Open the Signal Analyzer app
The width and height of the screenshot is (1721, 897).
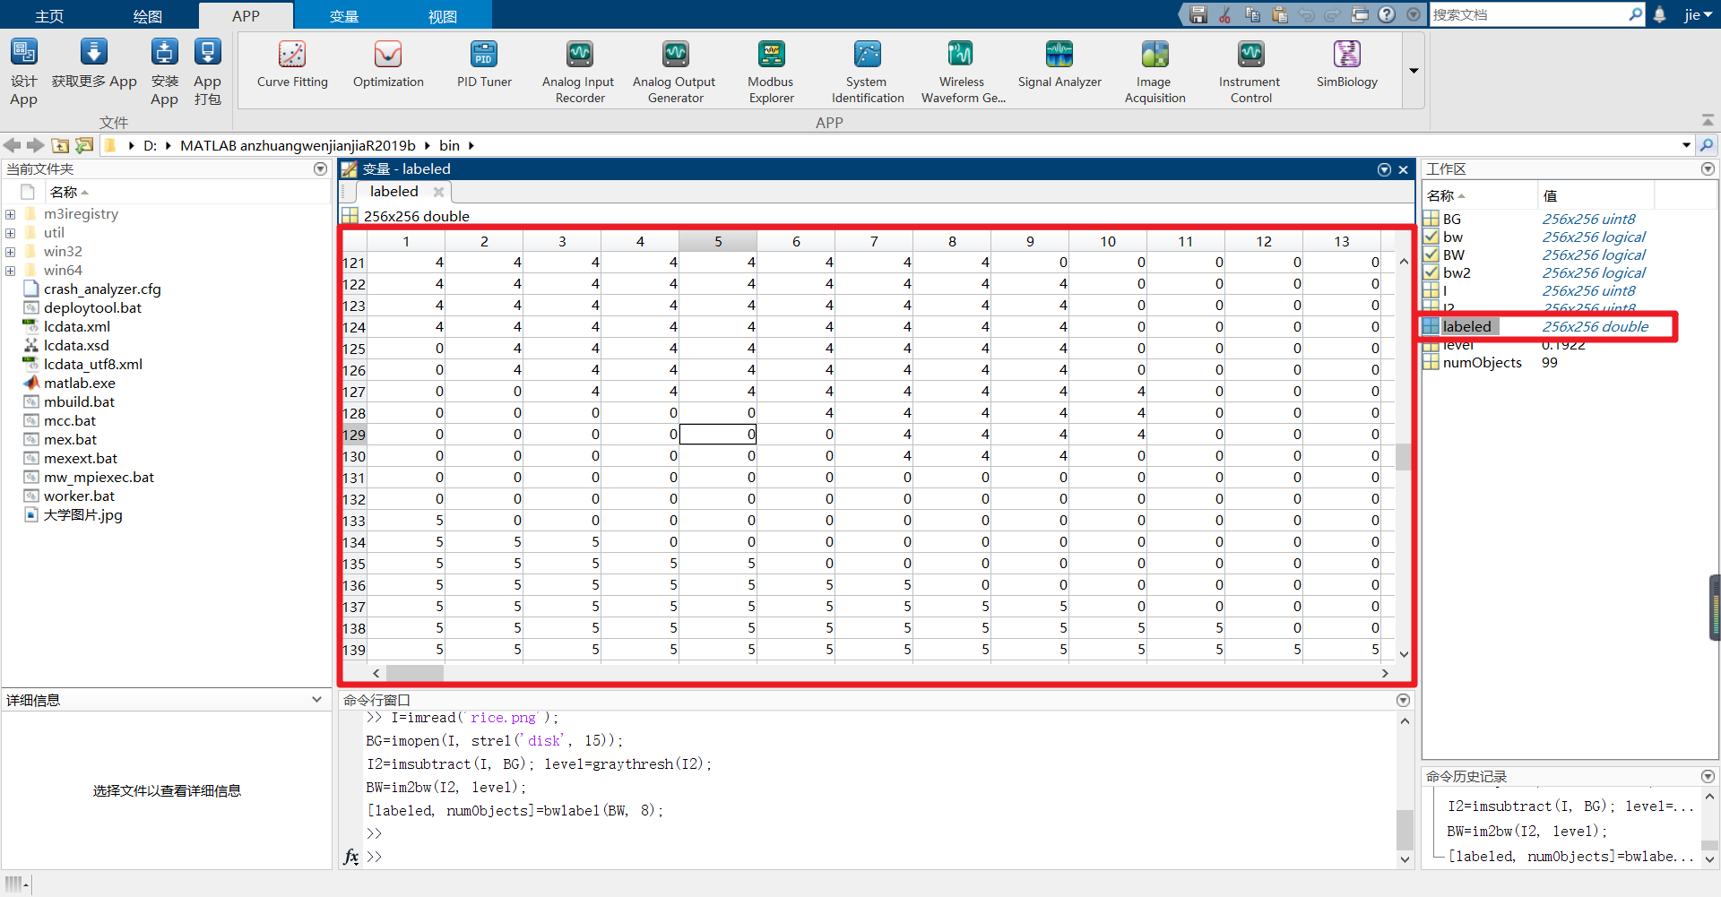coord(1059,67)
